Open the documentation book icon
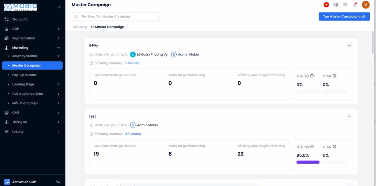376x186 pixels. tap(336, 5)
